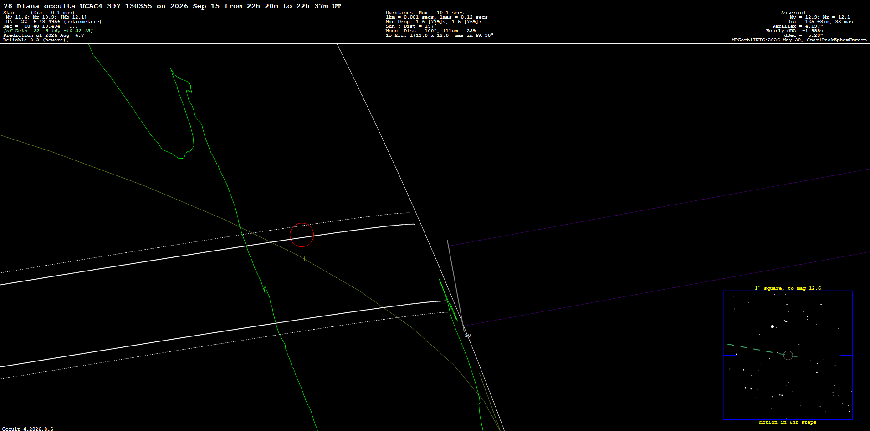Click the 'Dia = 125 ±8km, 83 mas' line
Image resolution: width=870 pixels, height=431 pixels.
tap(820, 22)
